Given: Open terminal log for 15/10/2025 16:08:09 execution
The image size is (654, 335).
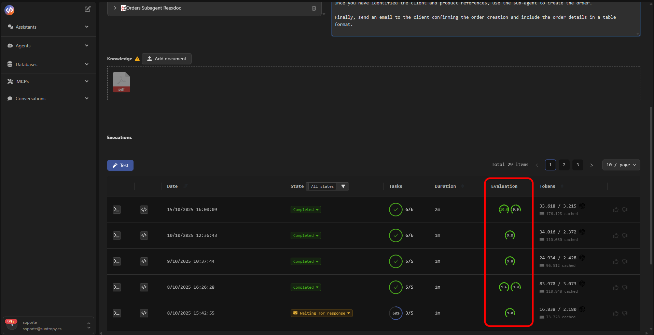Looking at the screenshot, I should (117, 210).
